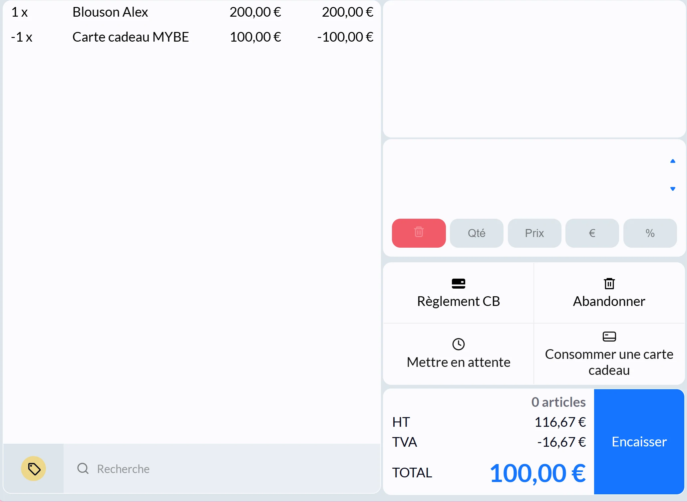Select the Qté quantity button
The image size is (687, 502).
click(477, 233)
